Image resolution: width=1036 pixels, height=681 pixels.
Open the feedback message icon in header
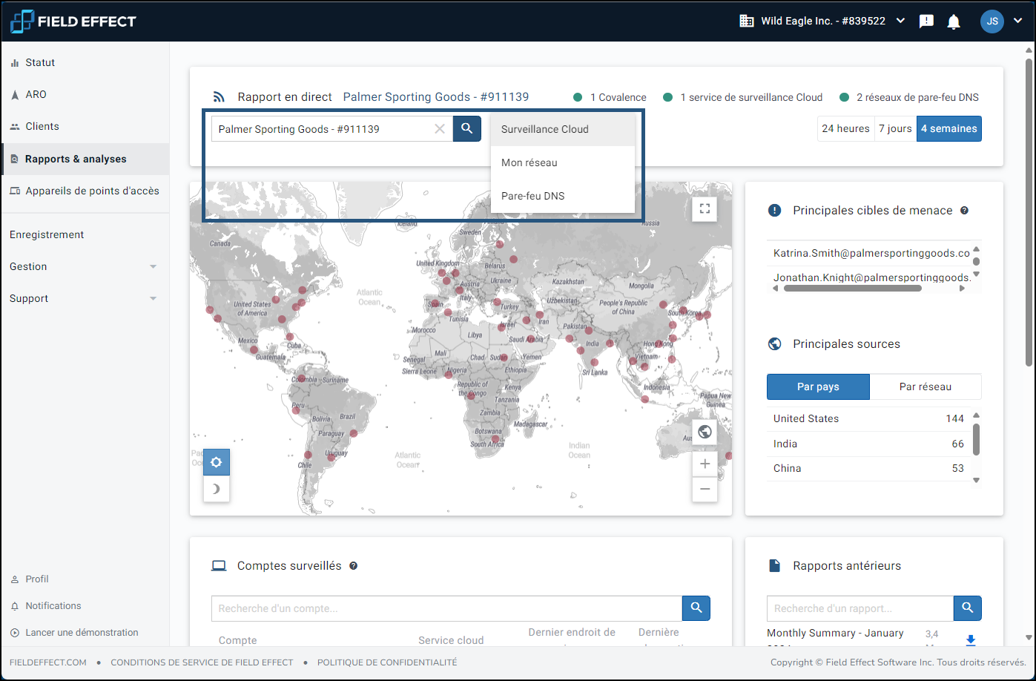(x=926, y=22)
